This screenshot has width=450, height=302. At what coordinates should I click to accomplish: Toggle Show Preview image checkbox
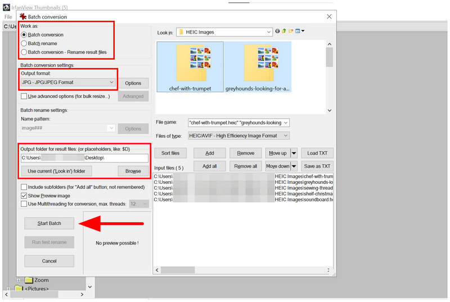point(24,196)
